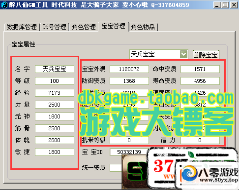Click the 携带等级 label
The width and height of the screenshot is (239, 190).
pyautogui.click(x=94, y=140)
